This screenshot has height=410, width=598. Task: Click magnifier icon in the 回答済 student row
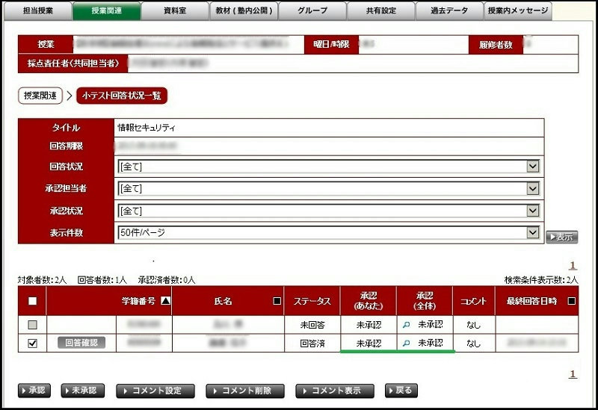pyautogui.click(x=407, y=344)
